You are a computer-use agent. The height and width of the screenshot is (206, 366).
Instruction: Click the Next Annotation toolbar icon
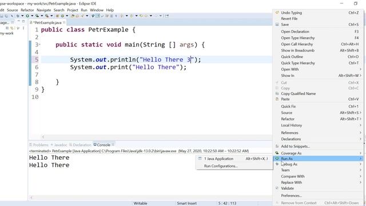122,16
